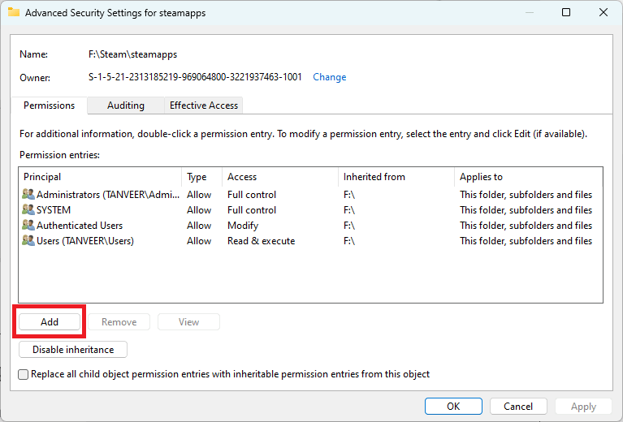Viewport: 623px width, 422px height.
Task: Select the Authenticated Users Modify entry
Action: 310,225
